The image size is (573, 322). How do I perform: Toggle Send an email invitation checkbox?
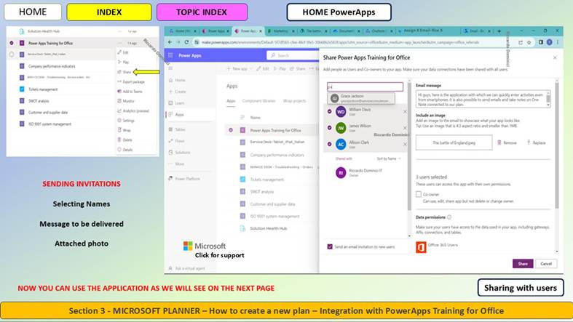(330, 247)
